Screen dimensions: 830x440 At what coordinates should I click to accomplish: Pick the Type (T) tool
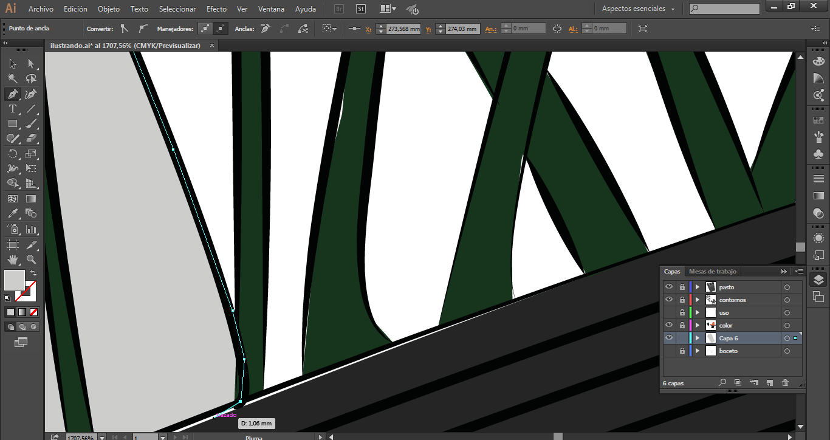point(12,109)
